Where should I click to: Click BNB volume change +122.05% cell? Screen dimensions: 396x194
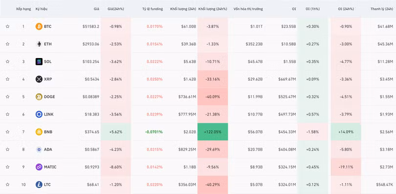(213, 132)
